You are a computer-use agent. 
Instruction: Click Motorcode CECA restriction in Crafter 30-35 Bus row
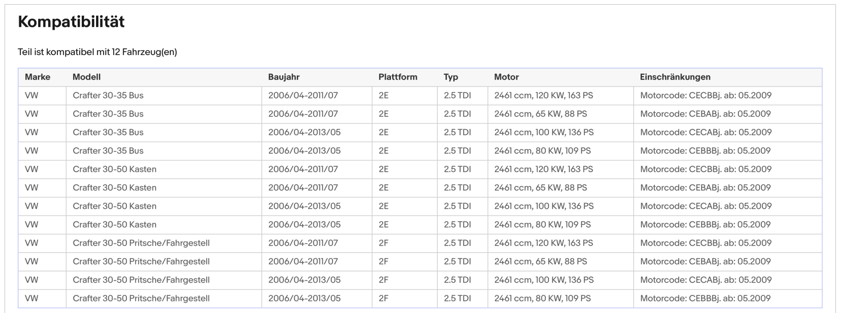[706, 132]
